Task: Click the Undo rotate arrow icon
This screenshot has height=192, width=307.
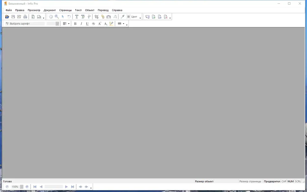Action: tap(69, 17)
